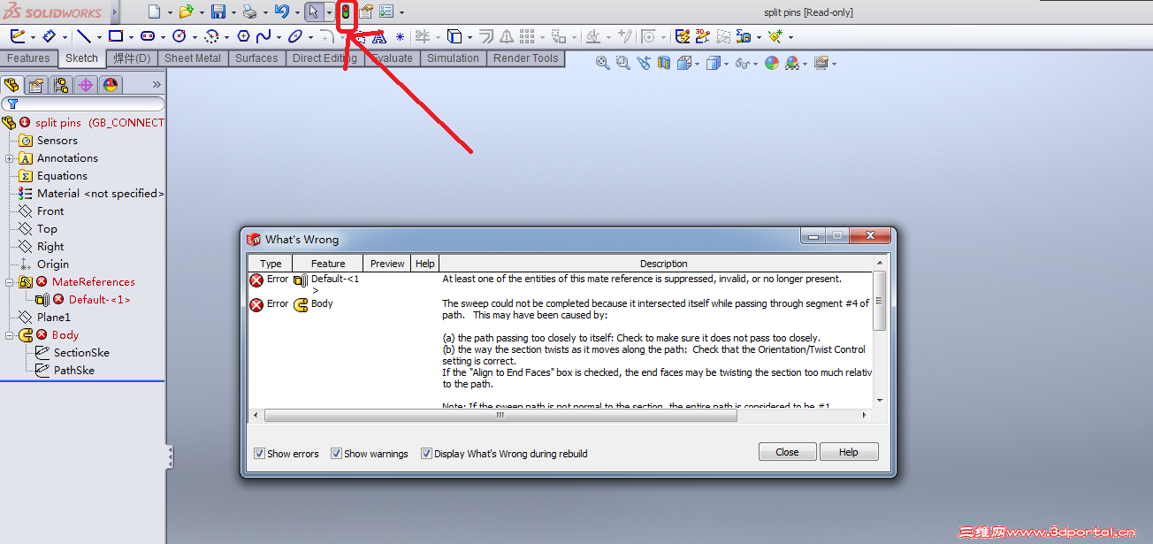Select the SectionSke sketch in the tree
Image resolution: width=1153 pixels, height=544 pixels.
click(81, 353)
